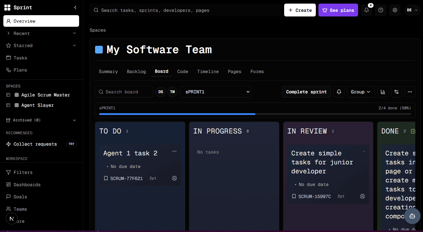Image resolution: width=423 pixels, height=232 pixels.
Task: Click the bookmark icon beside SCRUM-15997C
Action: coord(294,196)
